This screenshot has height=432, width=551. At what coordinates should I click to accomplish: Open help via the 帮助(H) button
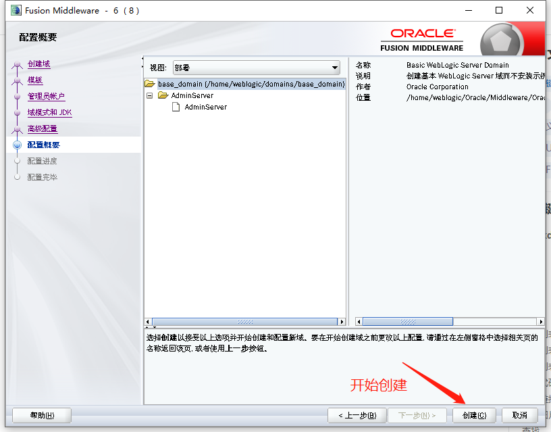point(41,415)
